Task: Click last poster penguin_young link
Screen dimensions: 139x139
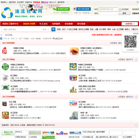Action: pyautogui.click(x=54, y=81)
